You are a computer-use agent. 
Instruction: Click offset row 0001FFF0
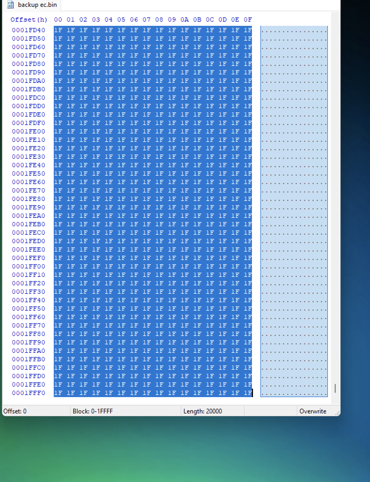[28, 393]
